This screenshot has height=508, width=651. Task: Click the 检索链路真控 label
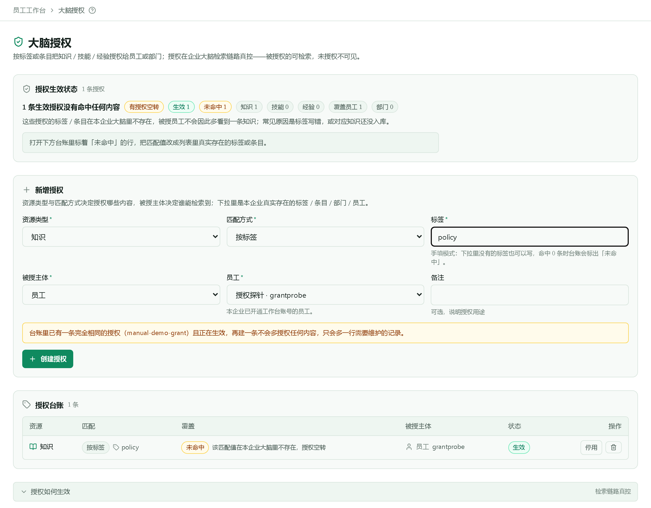point(612,491)
